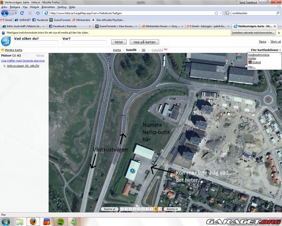Open Arlövsvägen 30, ARLÖV result
Screen dimensions: 282x226
[x=22, y=66]
